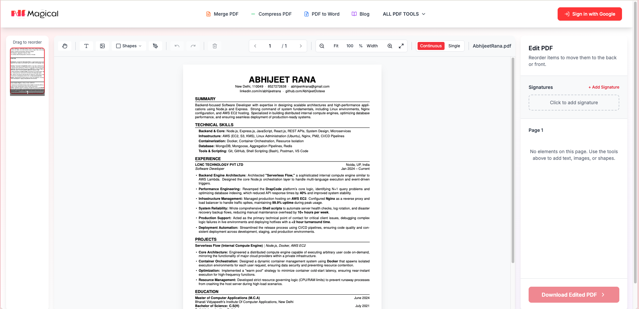This screenshot has width=639, height=309.
Task: Zoom out using the magnifier minus icon
Action: 322,46
